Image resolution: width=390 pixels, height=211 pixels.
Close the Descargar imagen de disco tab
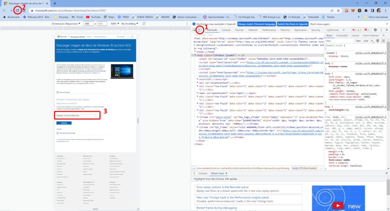coord(47,3)
